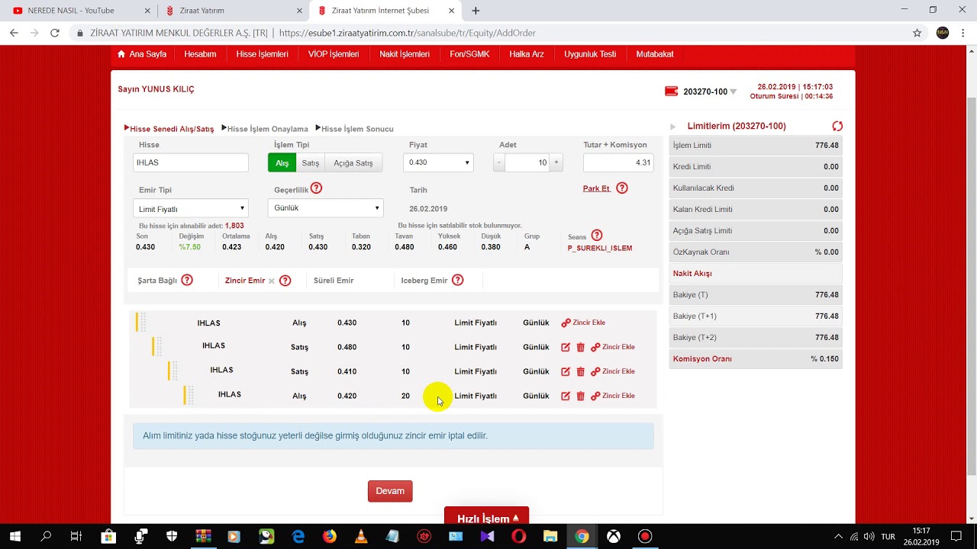Open the Şarta Bağlı help icon
Viewport: 977px width, 549px height.
pyautogui.click(x=187, y=280)
